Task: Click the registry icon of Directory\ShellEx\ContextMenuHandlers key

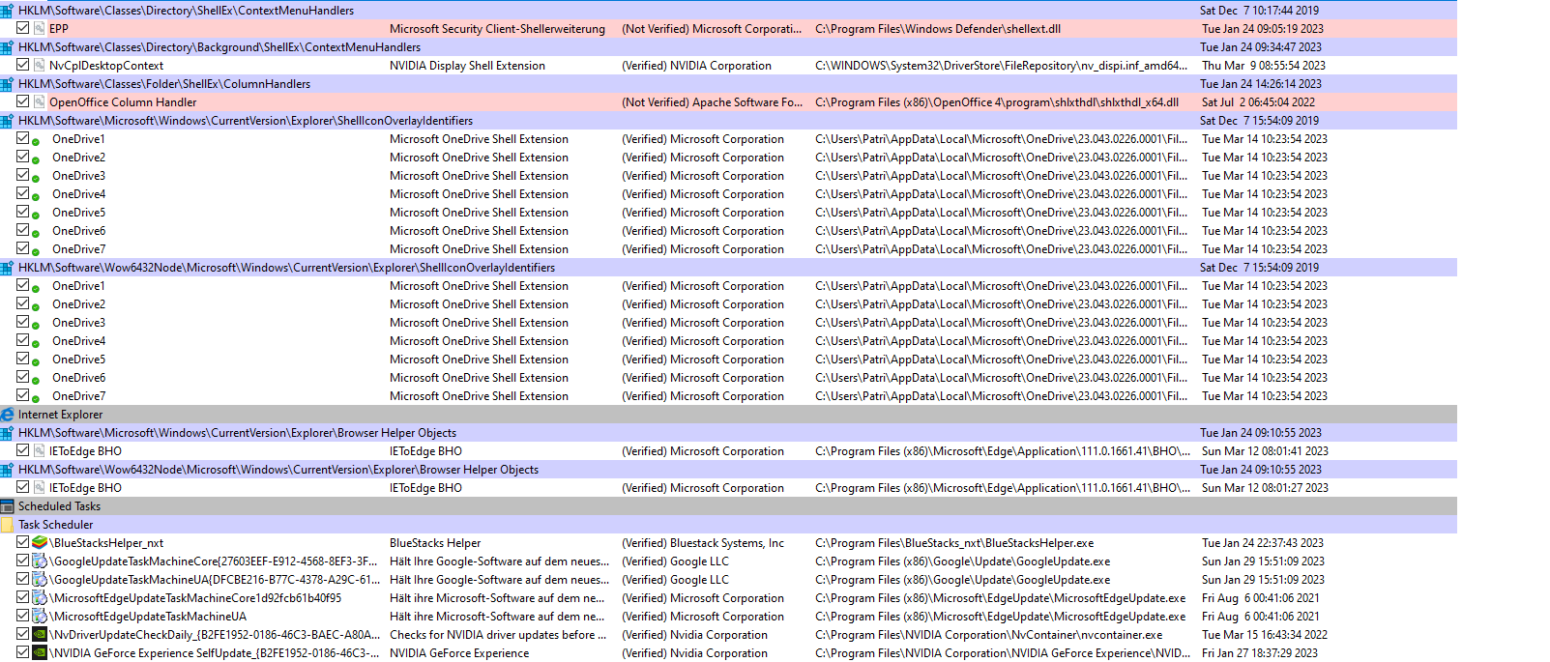Action: pyautogui.click(x=7, y=11)
